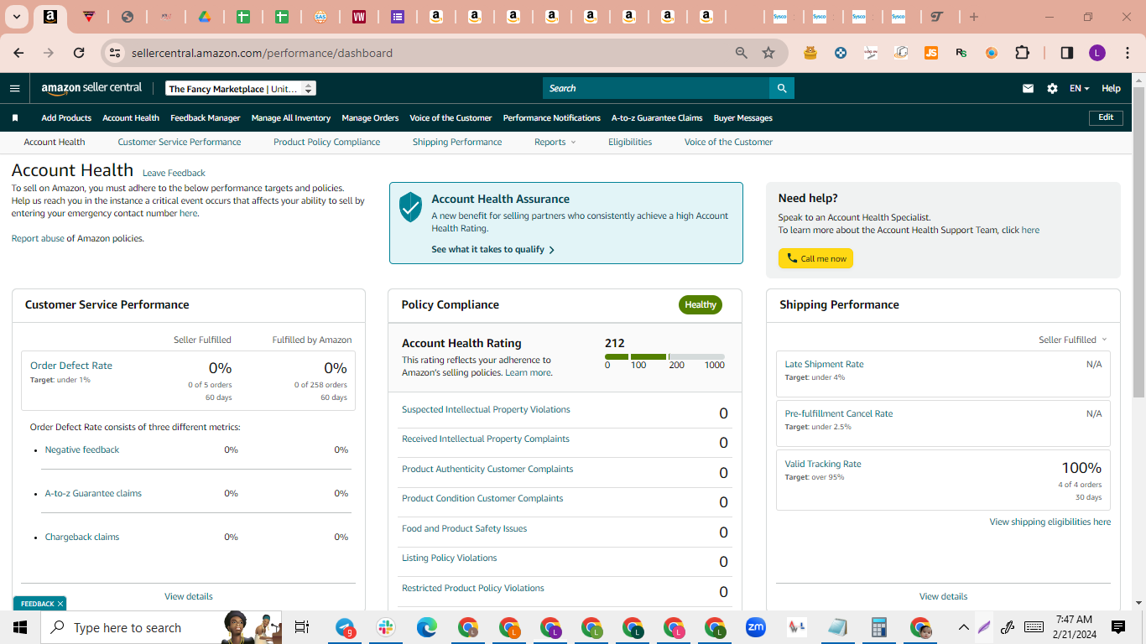The image size is (1146, 644).
Task: Click the Rs extension icon
Action: 961,53
